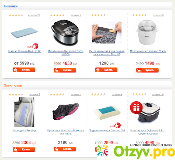The width and height of the screenshot is (175, 160).
Task: Click the red gift icon on Delimano multicooker
Action: (136, 107)
